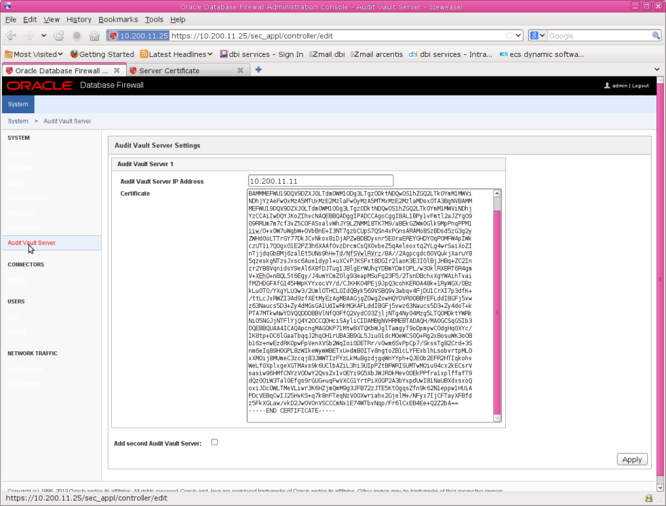Open the Most Visited bookmarks folder
The image size is (666, 506).
coord(34,54)
